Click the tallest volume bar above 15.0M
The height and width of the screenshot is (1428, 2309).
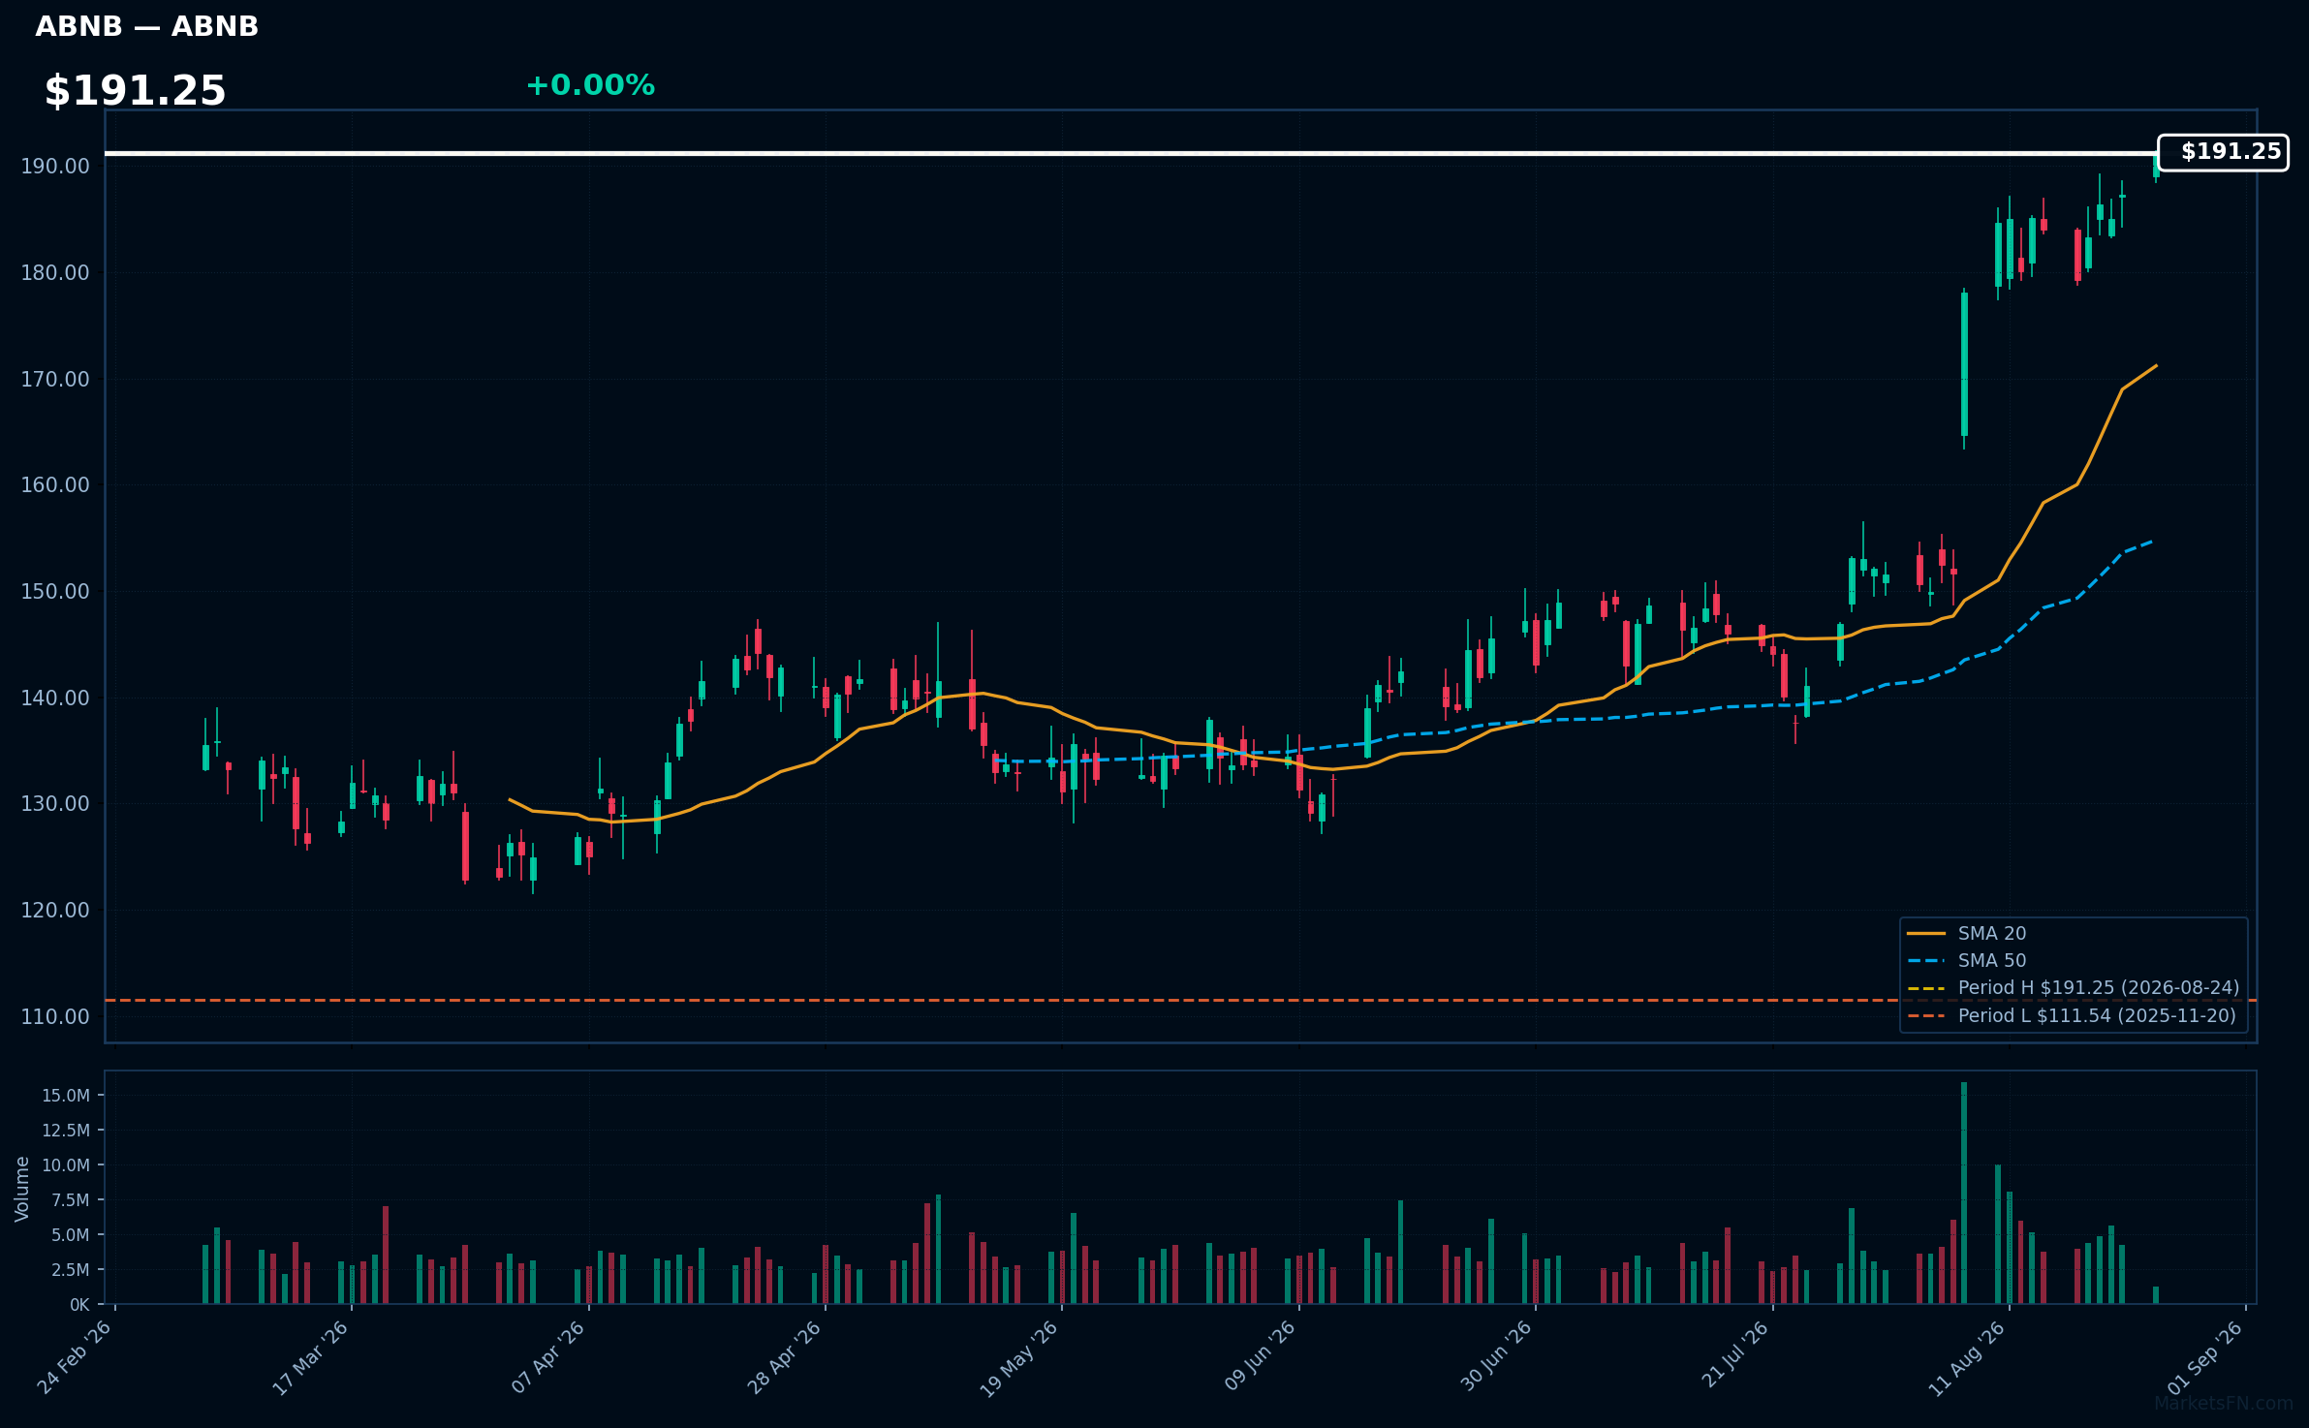click(x=1964, y=1193)
